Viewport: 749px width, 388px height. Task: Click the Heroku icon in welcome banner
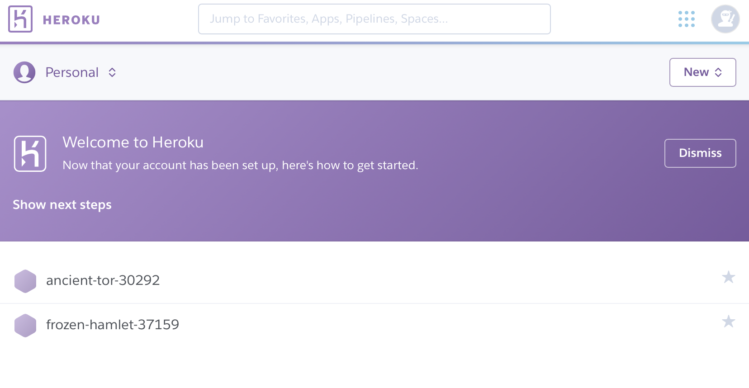30,154
